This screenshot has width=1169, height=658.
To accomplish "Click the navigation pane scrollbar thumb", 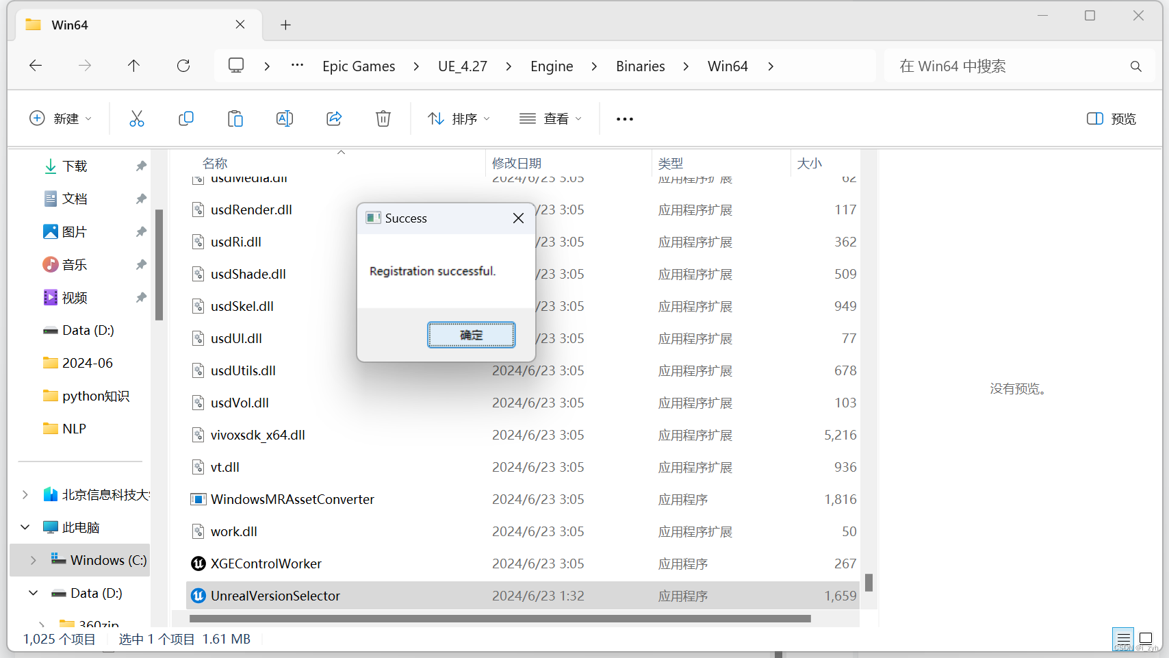I will point(159,264).
